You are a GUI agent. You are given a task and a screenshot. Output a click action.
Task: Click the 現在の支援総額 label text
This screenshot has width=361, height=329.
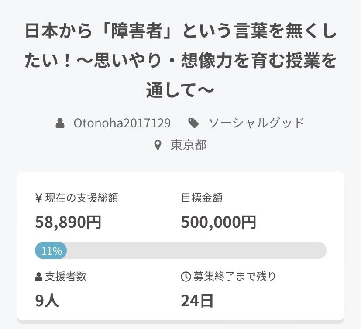pos(82,198)
